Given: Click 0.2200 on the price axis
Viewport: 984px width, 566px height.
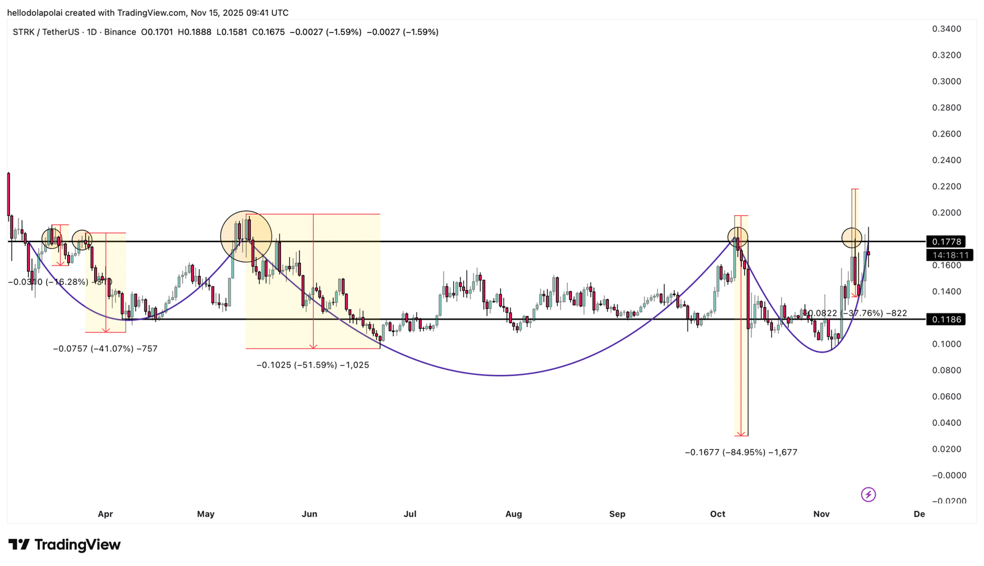Looking at the screenshot, I should point(946,187).
